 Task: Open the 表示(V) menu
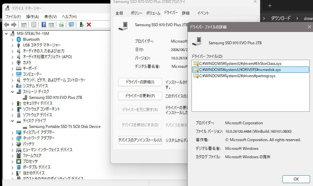click(x=50, y=16)
